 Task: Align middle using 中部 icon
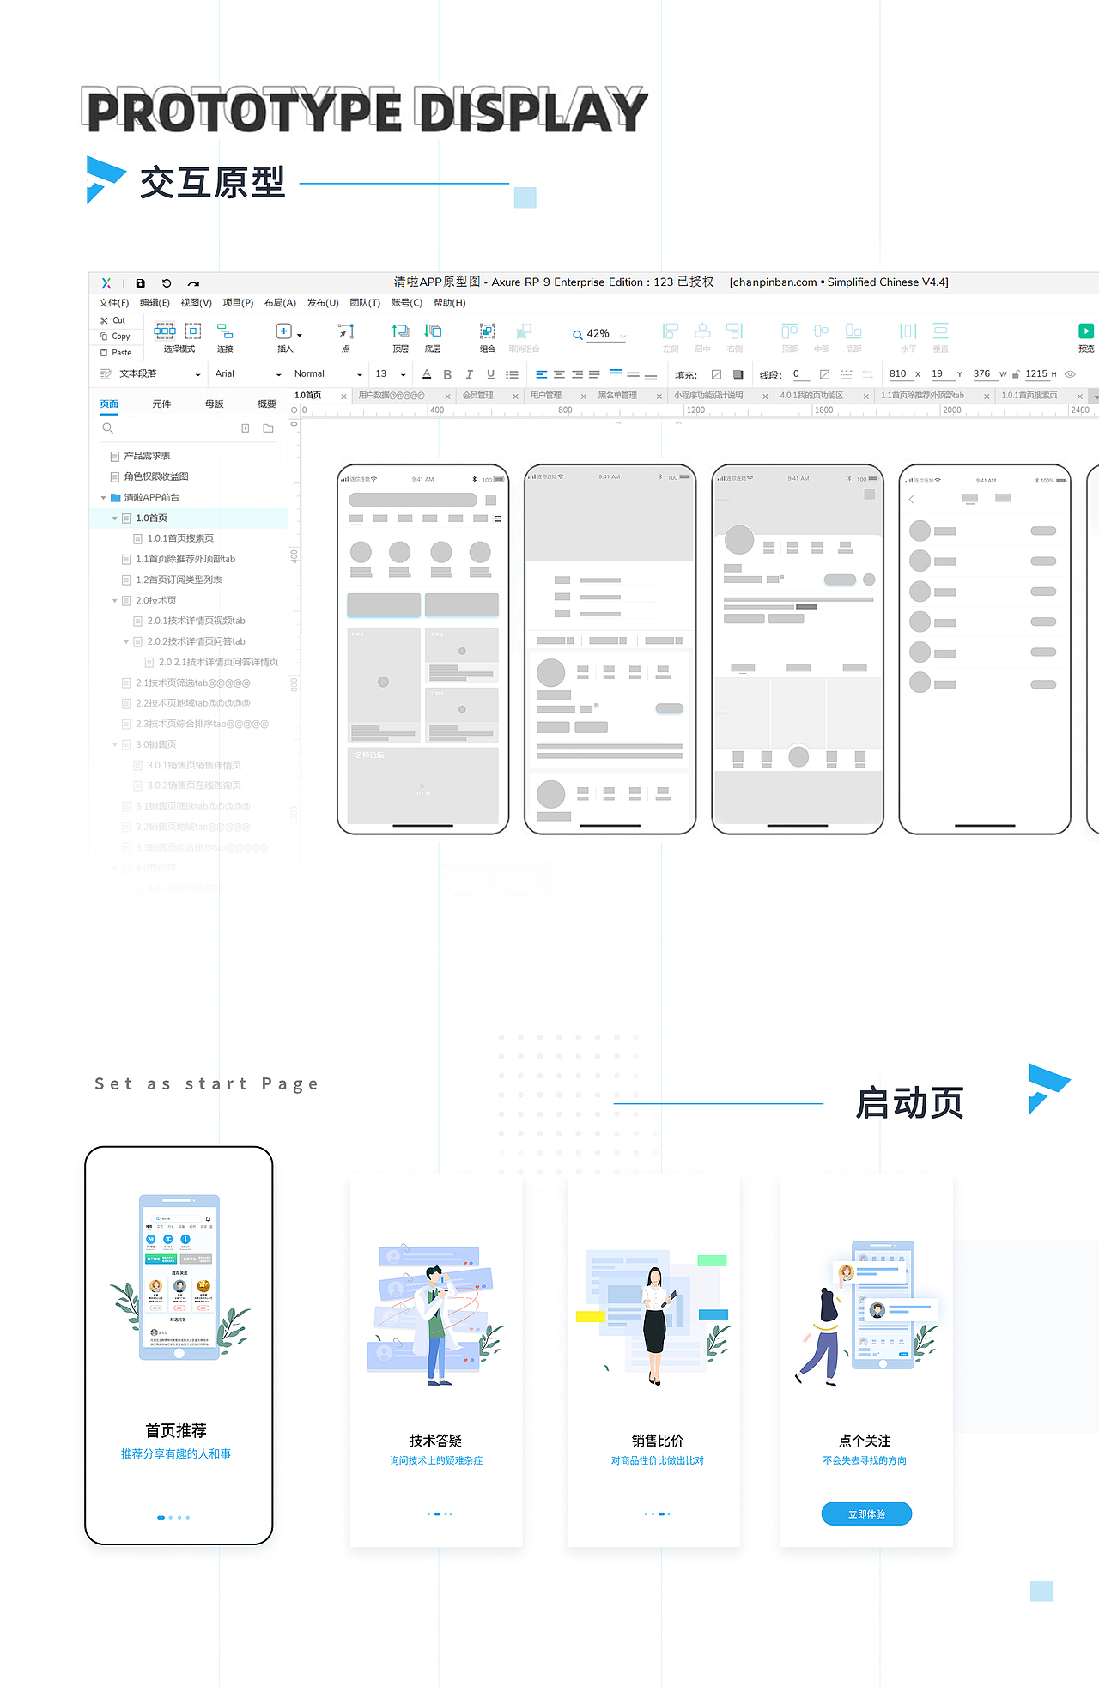[822, 331]
